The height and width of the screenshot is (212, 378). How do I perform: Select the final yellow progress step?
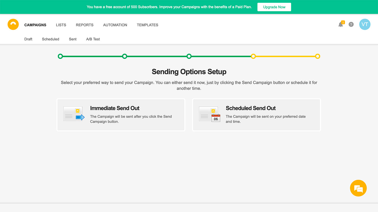(x=318, y=56)
